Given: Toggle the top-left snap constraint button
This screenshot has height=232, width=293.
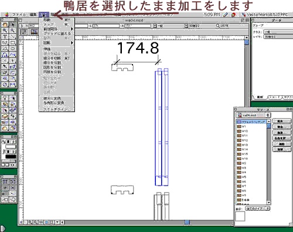Looking at the screenshot, I should [x=5, y=181].
